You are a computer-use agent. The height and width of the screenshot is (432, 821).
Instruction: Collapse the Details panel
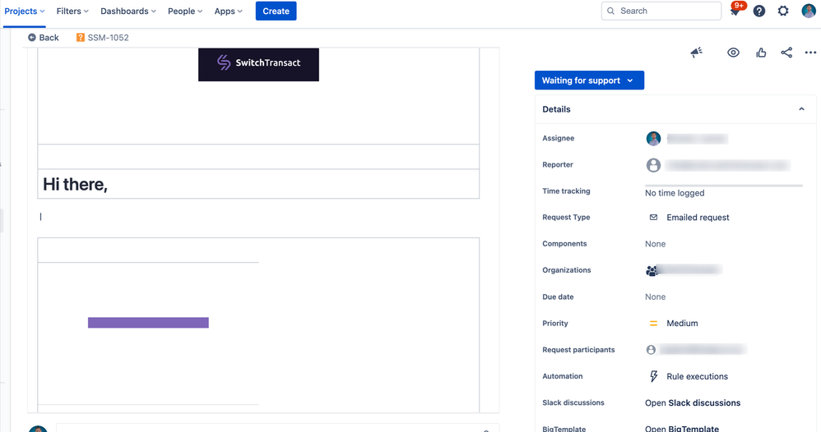[x=801, y=109]
